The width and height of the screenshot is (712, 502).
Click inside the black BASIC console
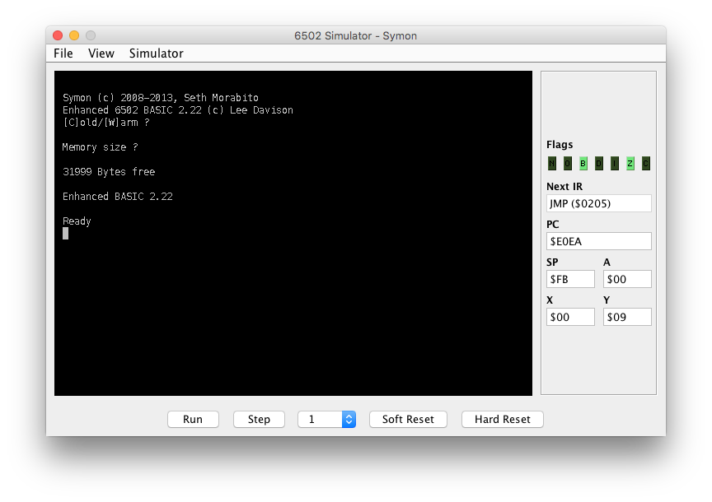click(x=293, y=313)
